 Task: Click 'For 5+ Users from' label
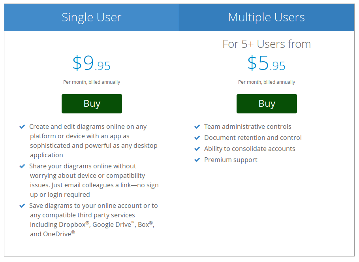coord(267,44)
